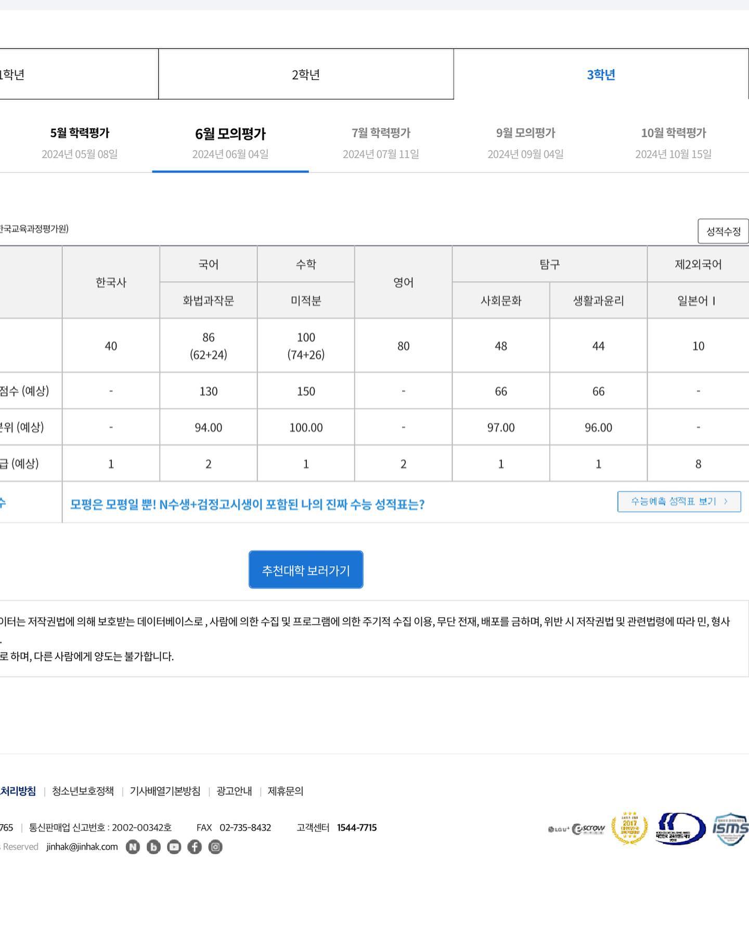Click the jinhak@jinhak.com email address

click(x=82, y=847)
